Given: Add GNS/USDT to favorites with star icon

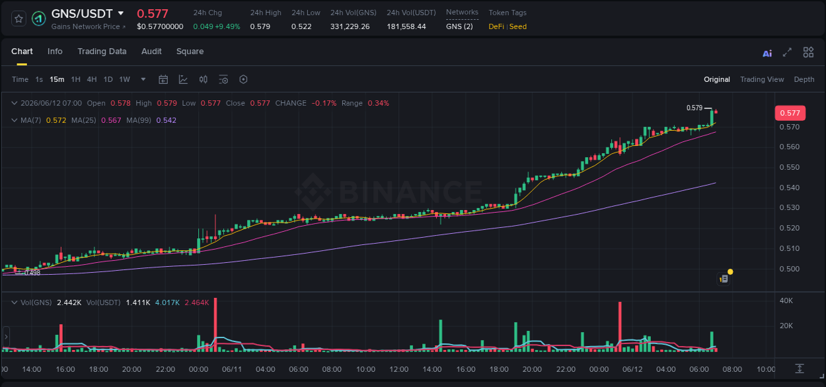Looking at the screenshot, I should [x=19, y=18].
